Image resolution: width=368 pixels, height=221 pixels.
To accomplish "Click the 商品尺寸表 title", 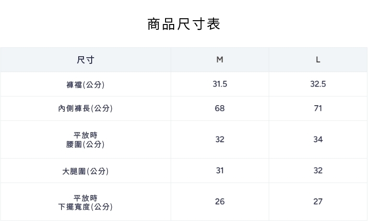I will [184, 24].
